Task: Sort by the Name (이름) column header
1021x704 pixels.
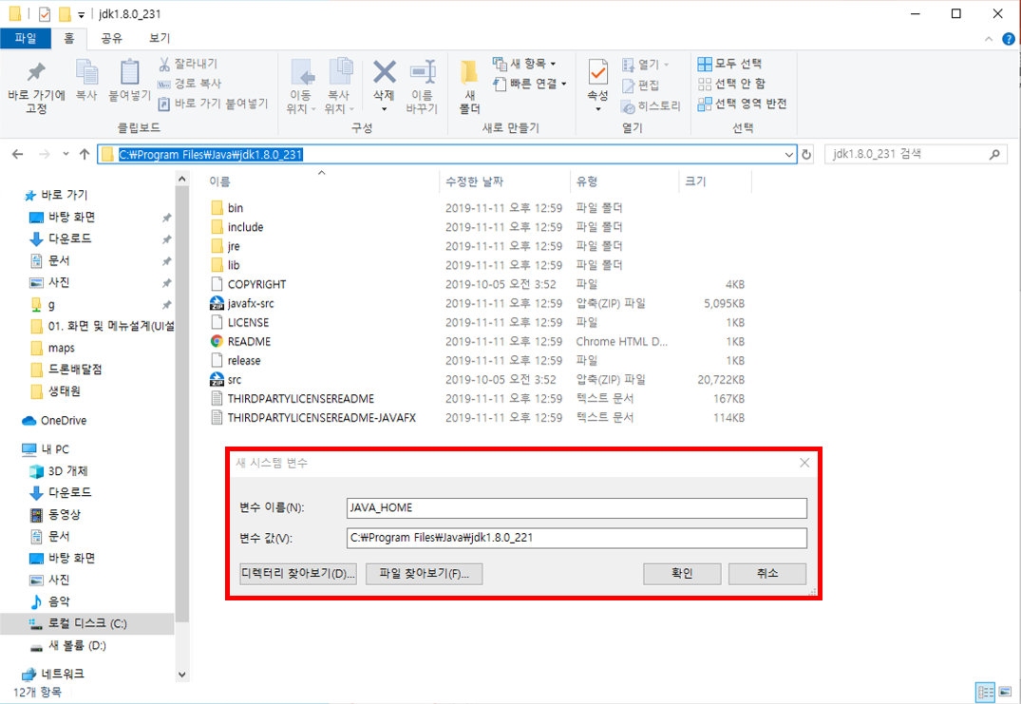Action: point(219,181)
